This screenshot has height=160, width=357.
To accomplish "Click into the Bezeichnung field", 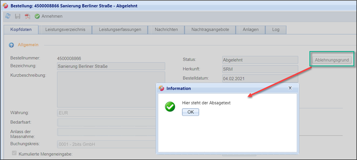I will click(111, 66).
